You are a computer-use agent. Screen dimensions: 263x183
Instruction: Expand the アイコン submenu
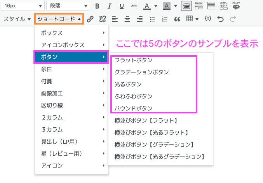coord(71,166)
